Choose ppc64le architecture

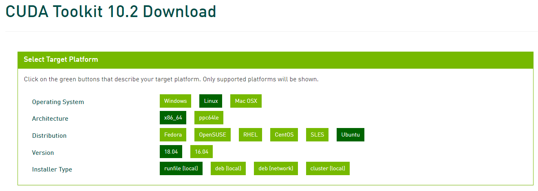(x=209, y=118)
